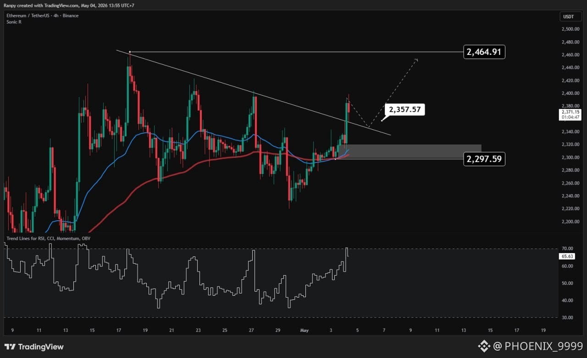587x358 pixels.
Task: Click the 2,320.00 price axis label
Action: (570, 145)
